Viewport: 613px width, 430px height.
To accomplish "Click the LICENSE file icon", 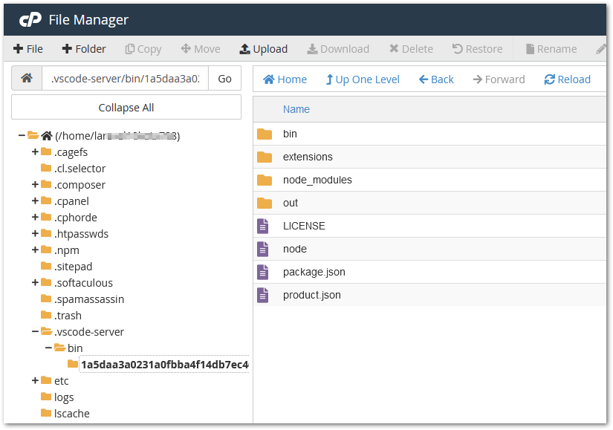I will coord(263,226).
